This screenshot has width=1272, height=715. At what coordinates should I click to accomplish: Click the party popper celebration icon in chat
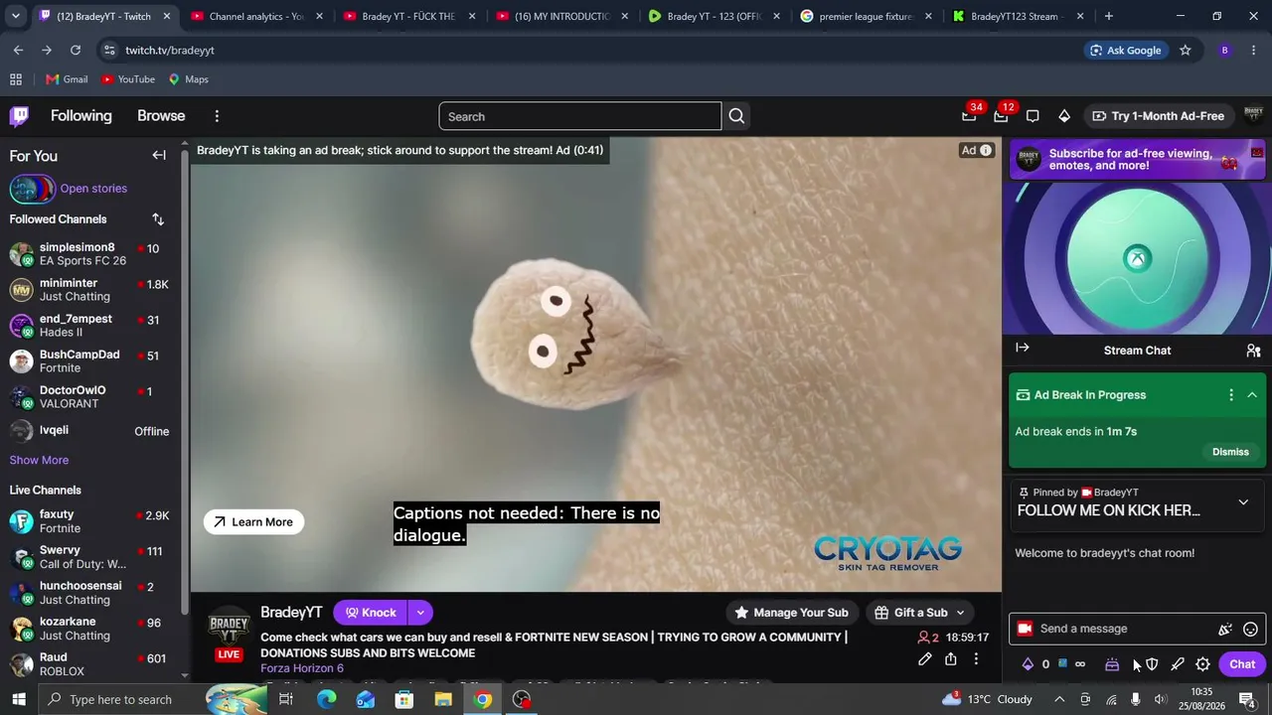(x=1225, y=629)
